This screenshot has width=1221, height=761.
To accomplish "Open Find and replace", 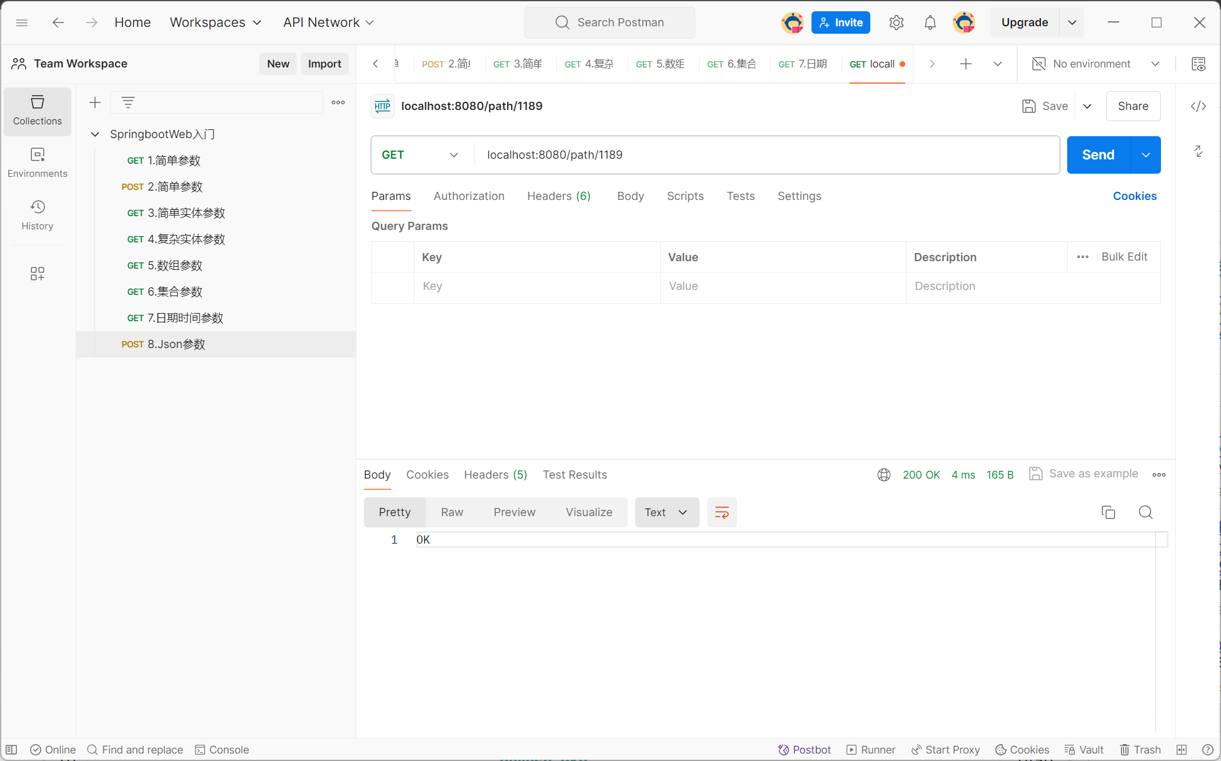I will (x=135, y=750).
